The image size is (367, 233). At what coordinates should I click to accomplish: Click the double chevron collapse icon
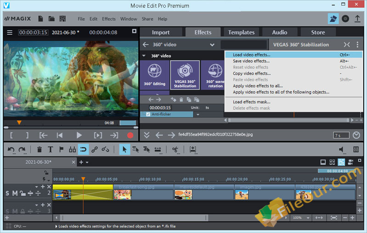147,135
